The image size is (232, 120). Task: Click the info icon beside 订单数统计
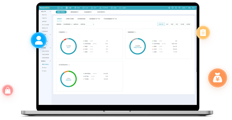point(66,32)
